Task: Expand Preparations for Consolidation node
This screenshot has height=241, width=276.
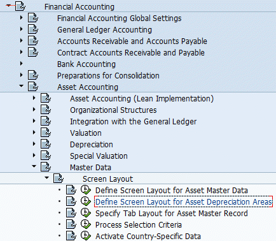Action: (21, 75)
